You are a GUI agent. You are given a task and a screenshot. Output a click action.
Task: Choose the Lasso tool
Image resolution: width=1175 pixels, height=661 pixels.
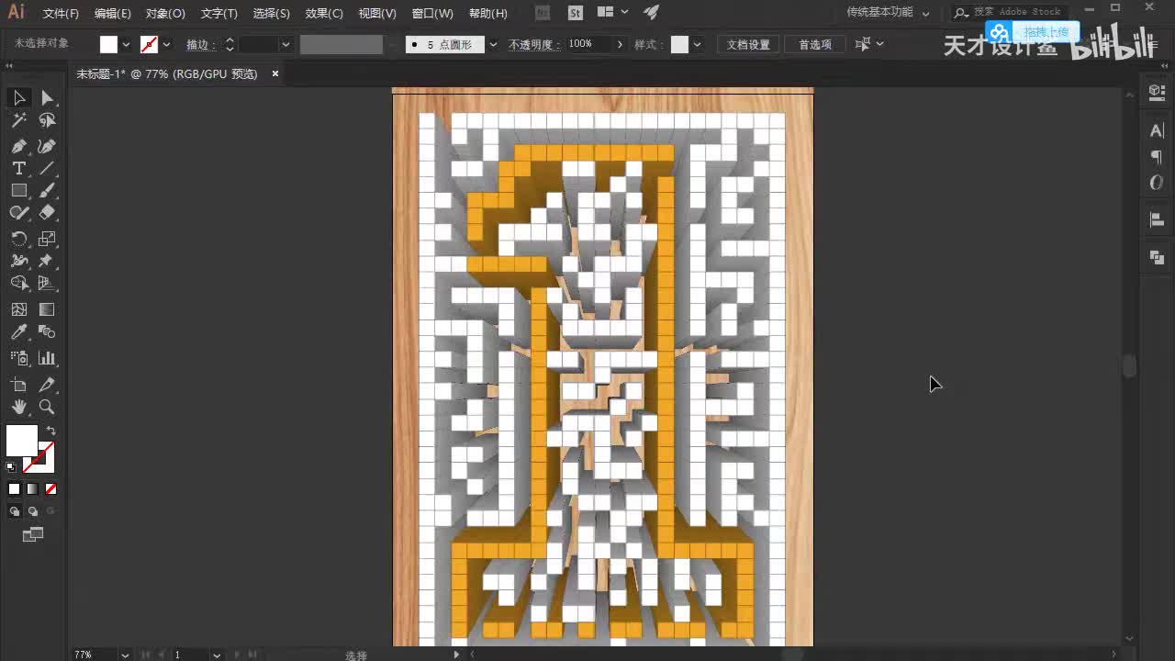(x=47, y=120)
